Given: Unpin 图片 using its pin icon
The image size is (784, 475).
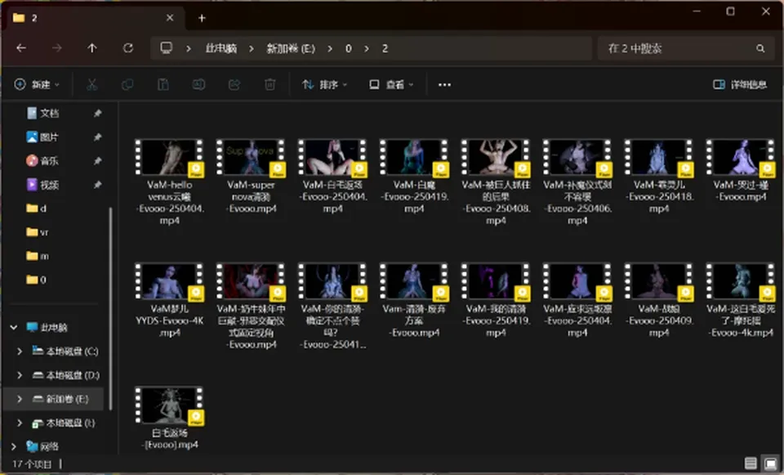Looking at the screenshot, I should 97,137.
